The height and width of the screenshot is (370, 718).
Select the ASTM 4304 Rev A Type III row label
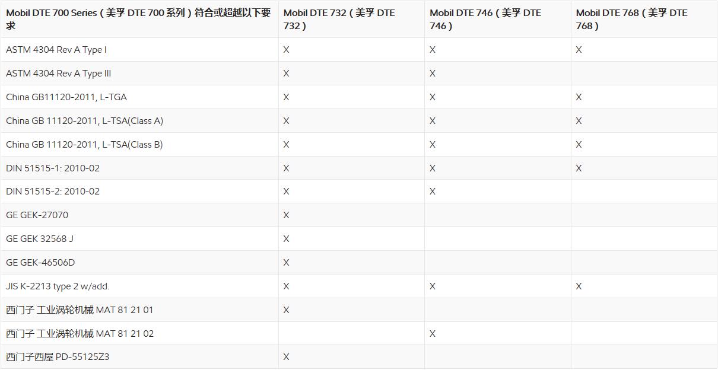click(58, 74)
